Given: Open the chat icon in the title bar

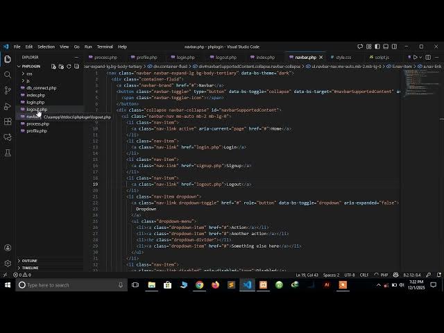Looking at the screenshot, I should (x=360, y=46).
